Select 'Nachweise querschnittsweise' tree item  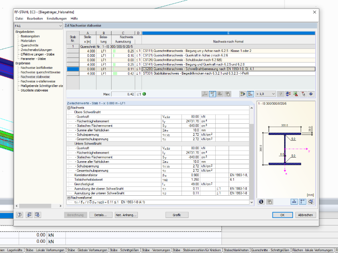pyautogui.click(x=40, y=72)
